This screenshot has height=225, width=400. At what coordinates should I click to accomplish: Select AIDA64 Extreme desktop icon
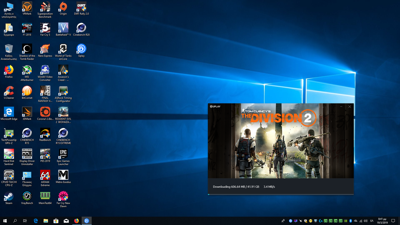[45, 178]
